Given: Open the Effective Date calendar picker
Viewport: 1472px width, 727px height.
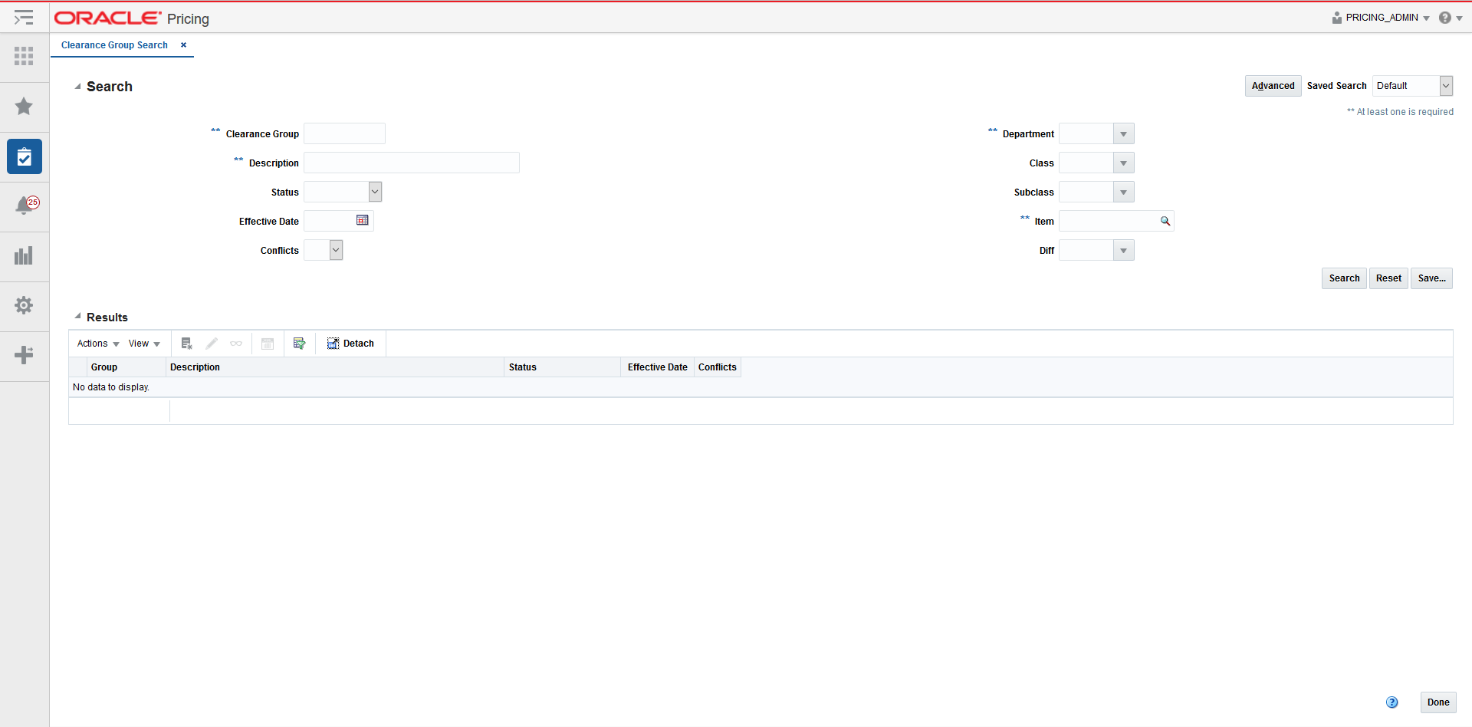Looking at the screenshot, I should coord(362,220).
